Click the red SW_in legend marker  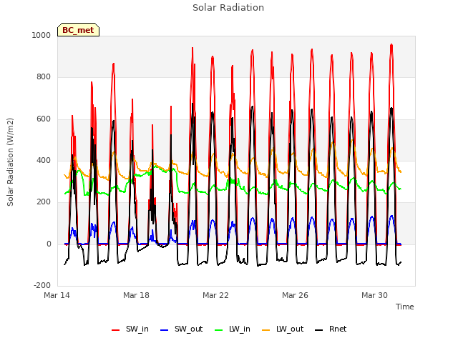point(116,330)
